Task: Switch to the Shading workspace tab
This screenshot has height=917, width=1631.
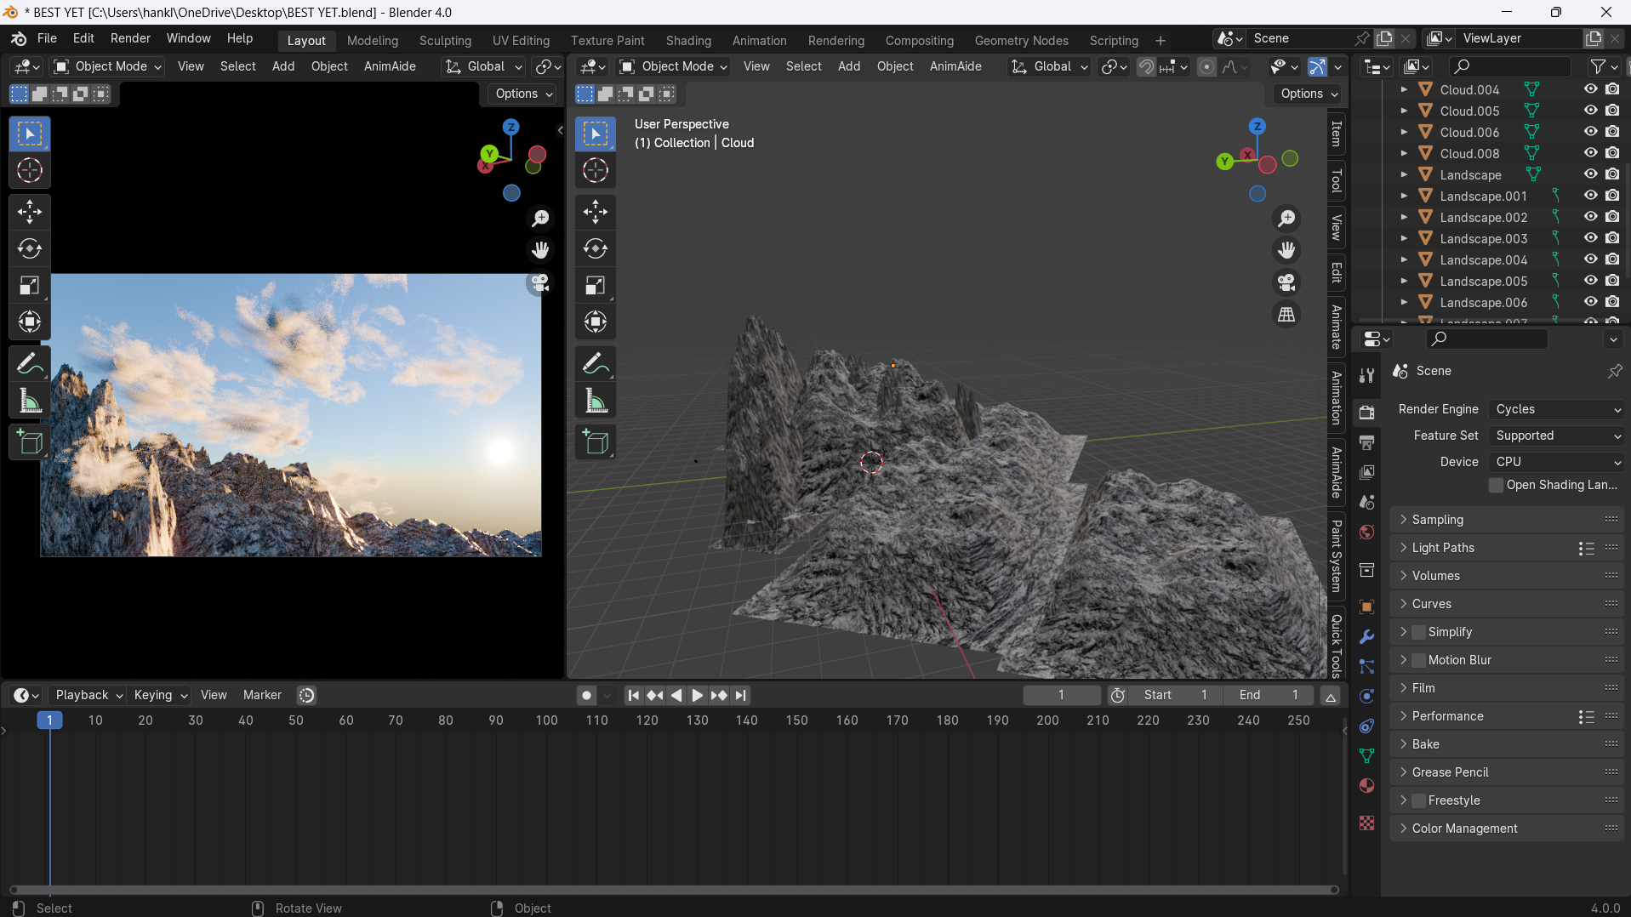Action: point(688,40)
